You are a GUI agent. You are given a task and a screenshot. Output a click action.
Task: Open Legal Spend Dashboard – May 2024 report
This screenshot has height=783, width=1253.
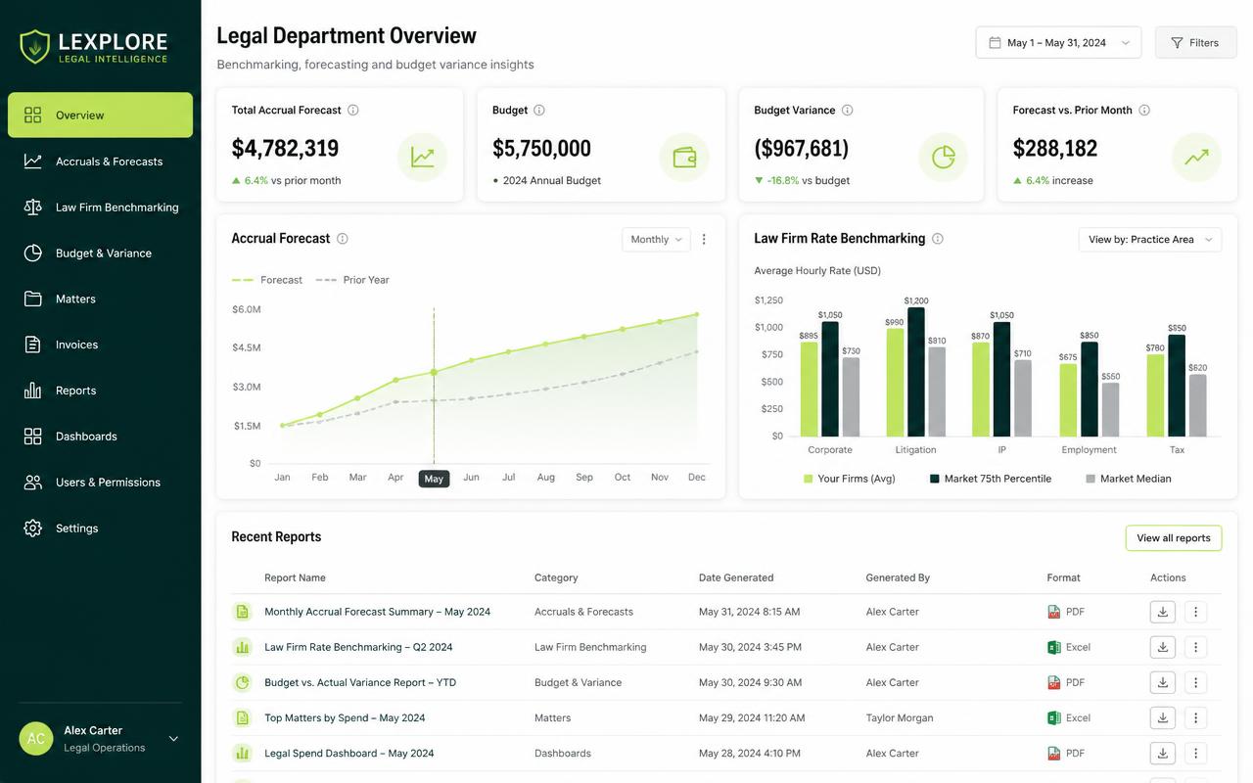(x=349, y=754)
